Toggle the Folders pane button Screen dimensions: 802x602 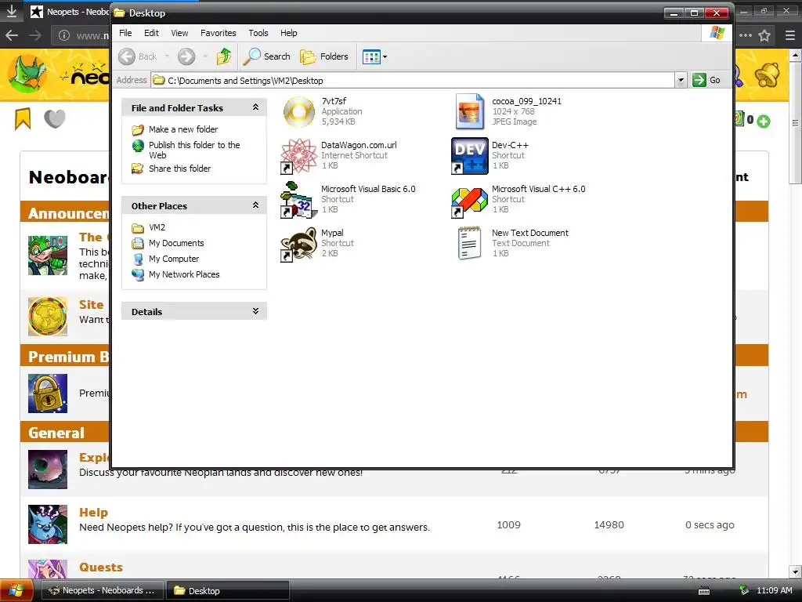coord(324,56)
